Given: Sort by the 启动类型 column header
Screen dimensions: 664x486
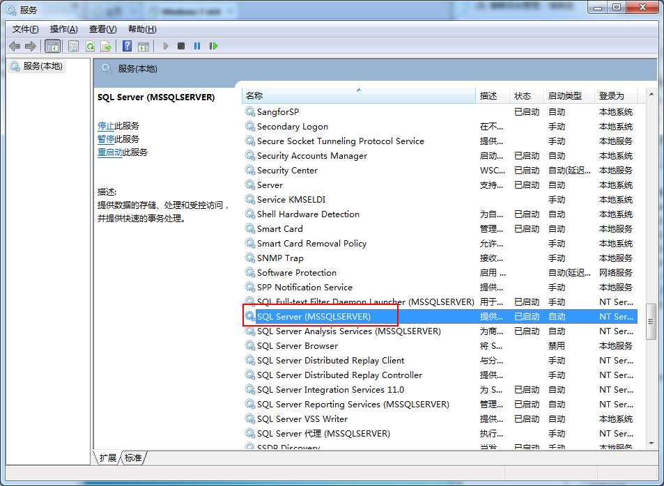Looking at the screenshot, I should point(569,95).
